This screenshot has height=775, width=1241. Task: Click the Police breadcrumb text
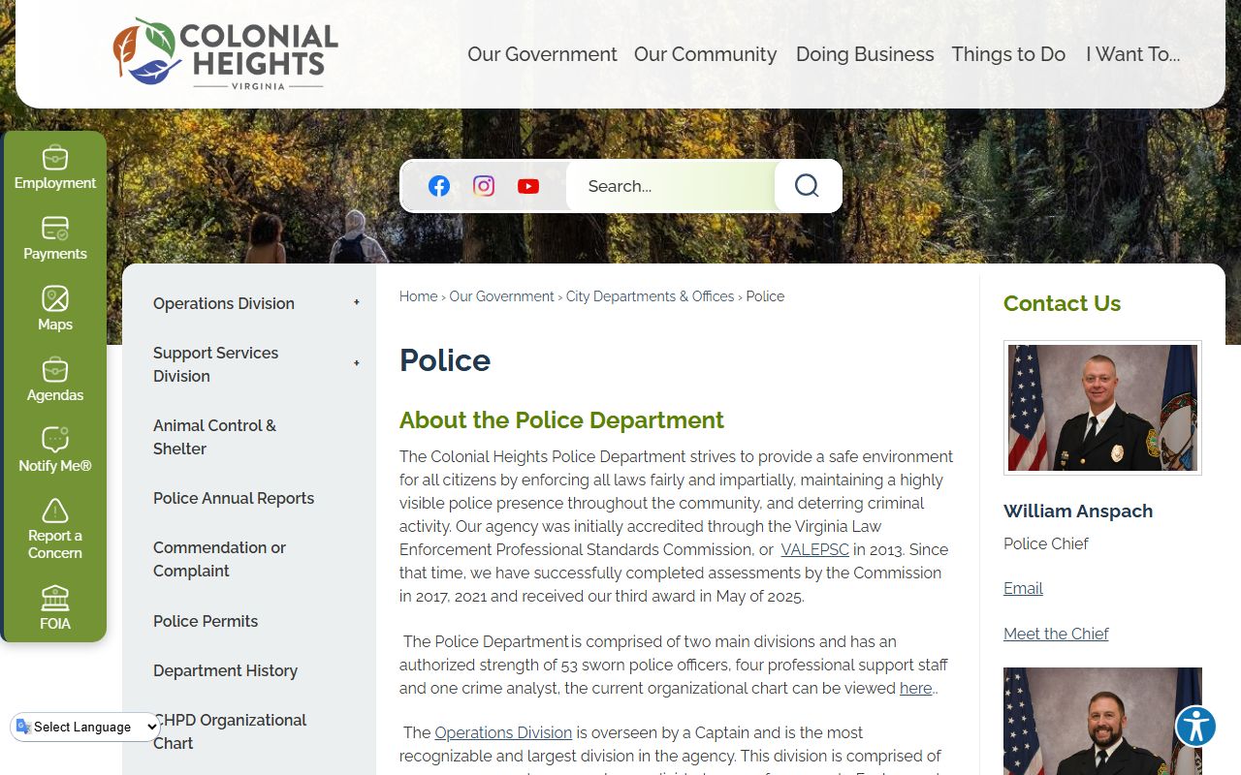(x=765, y=296)
